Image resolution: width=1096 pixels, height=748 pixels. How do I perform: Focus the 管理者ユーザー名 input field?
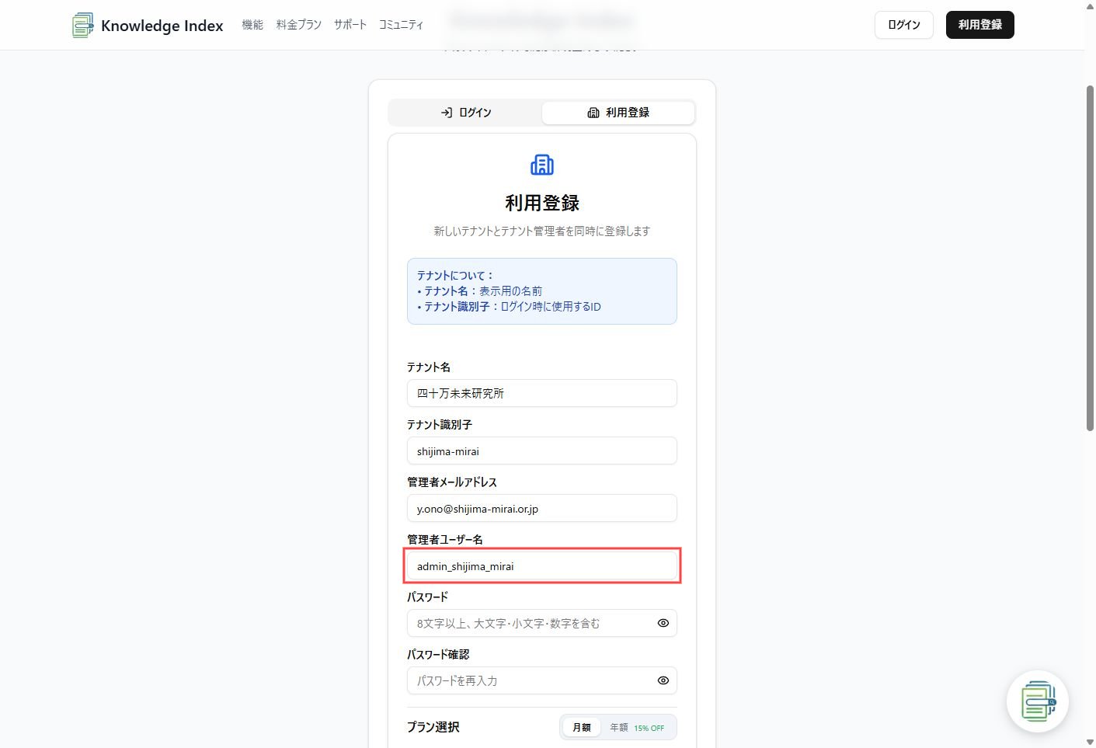(542, 565)
